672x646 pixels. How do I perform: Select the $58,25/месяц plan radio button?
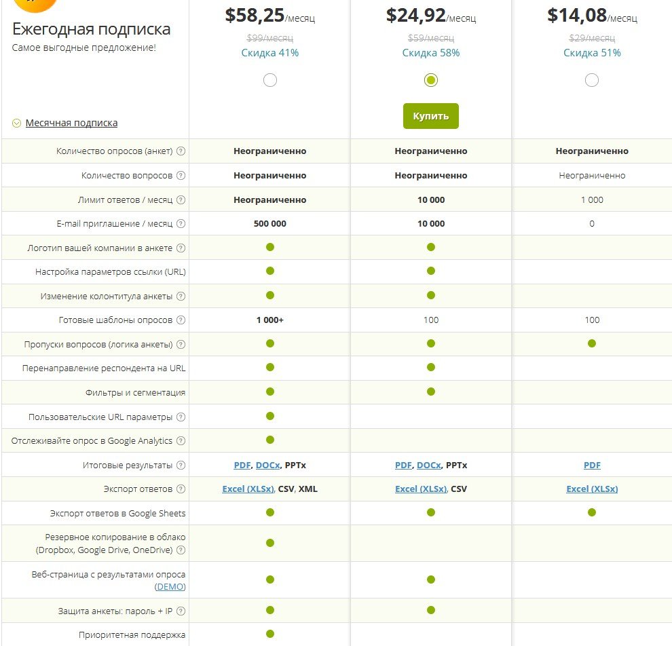(x=270, y=80)
